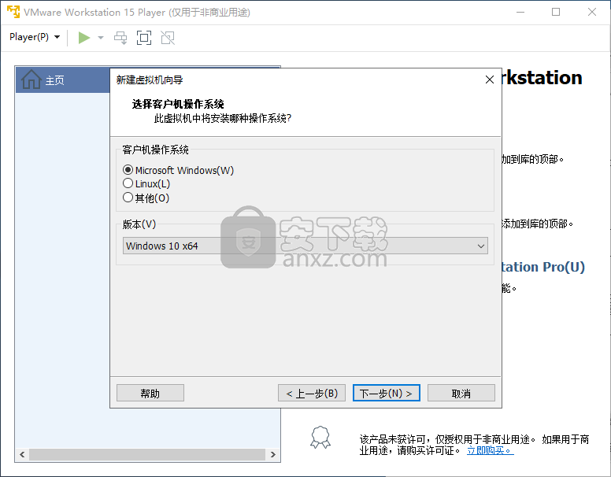Click left arrow of library scrollbar
This screenshot has height=477, width=611.
coord(22,454)
